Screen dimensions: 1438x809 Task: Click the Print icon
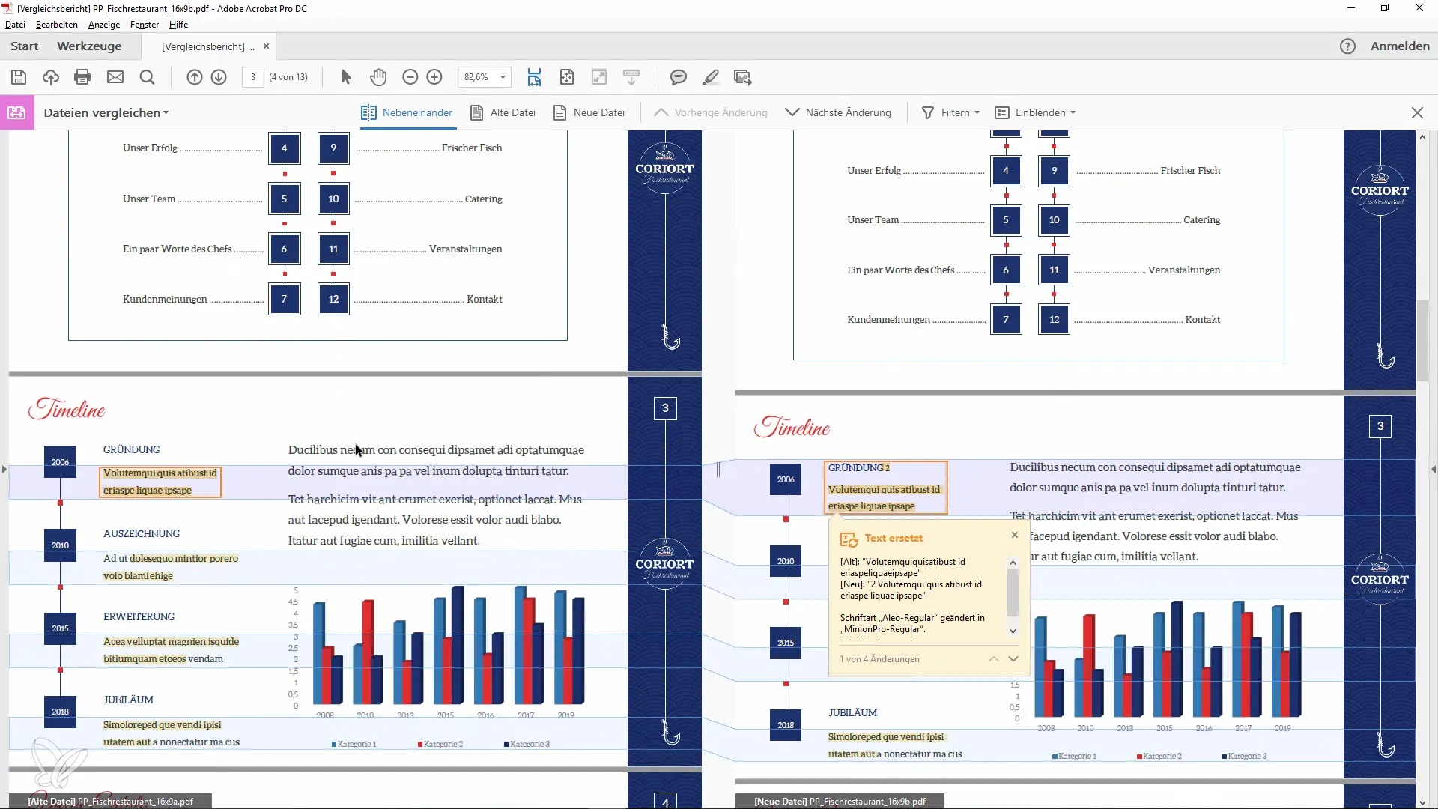pos(82,77)
